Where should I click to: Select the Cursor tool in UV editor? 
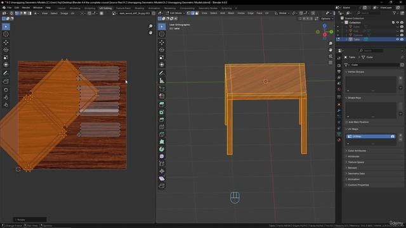6,34
